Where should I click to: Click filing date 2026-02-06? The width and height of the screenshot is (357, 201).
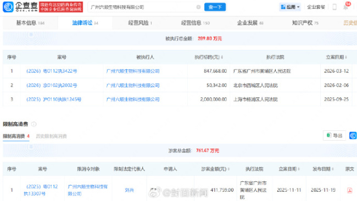[336, 85]
